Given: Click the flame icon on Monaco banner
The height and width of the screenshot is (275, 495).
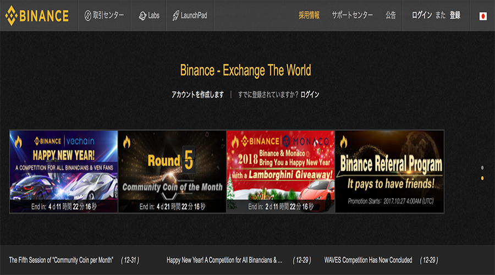Looking at the screenshot, I should tap(235, 142).
